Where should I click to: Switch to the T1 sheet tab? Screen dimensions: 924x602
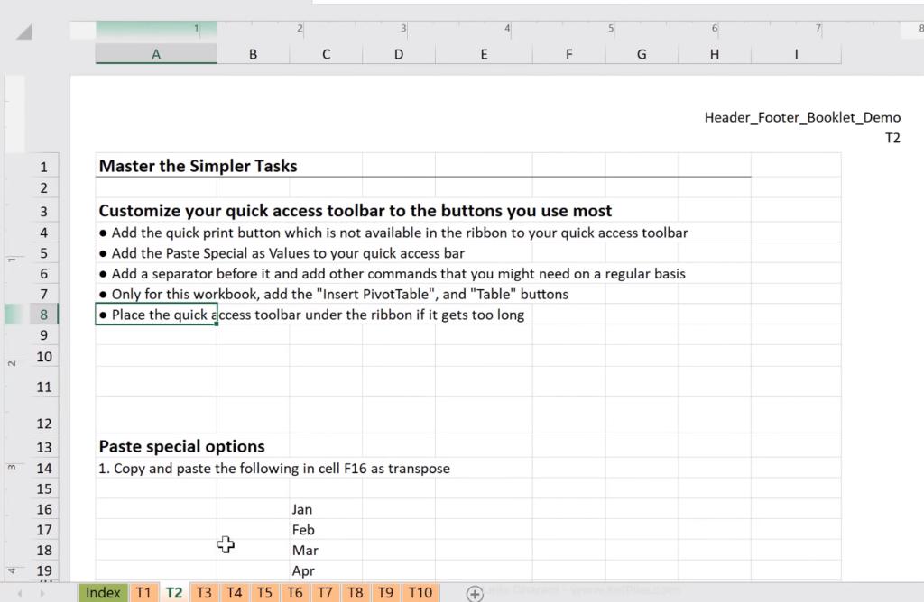pyautogui.click(x=143, y=592)
